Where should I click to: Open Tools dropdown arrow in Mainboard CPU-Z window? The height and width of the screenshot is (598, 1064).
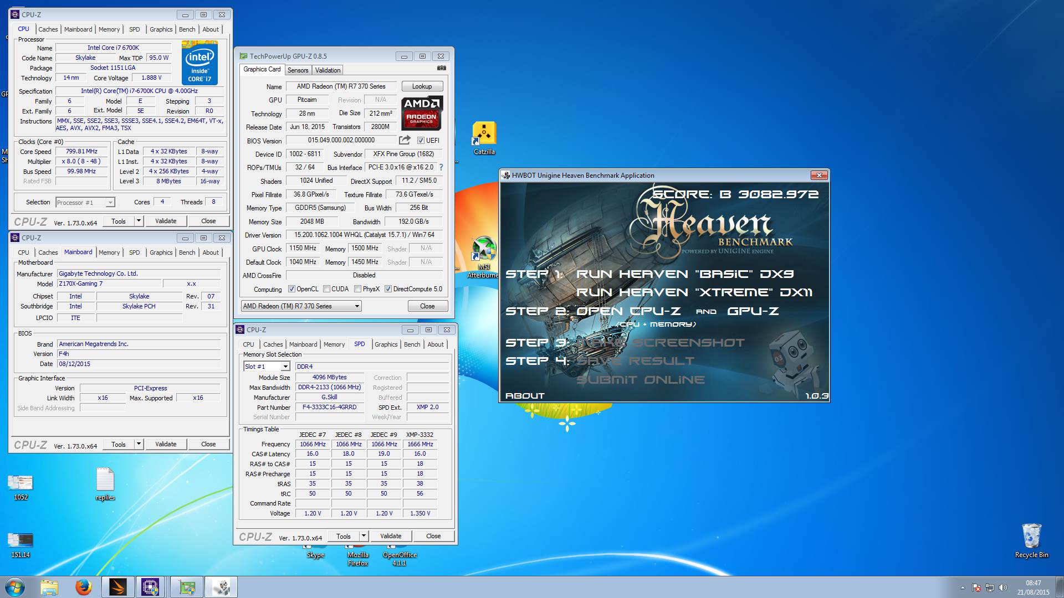139,444
